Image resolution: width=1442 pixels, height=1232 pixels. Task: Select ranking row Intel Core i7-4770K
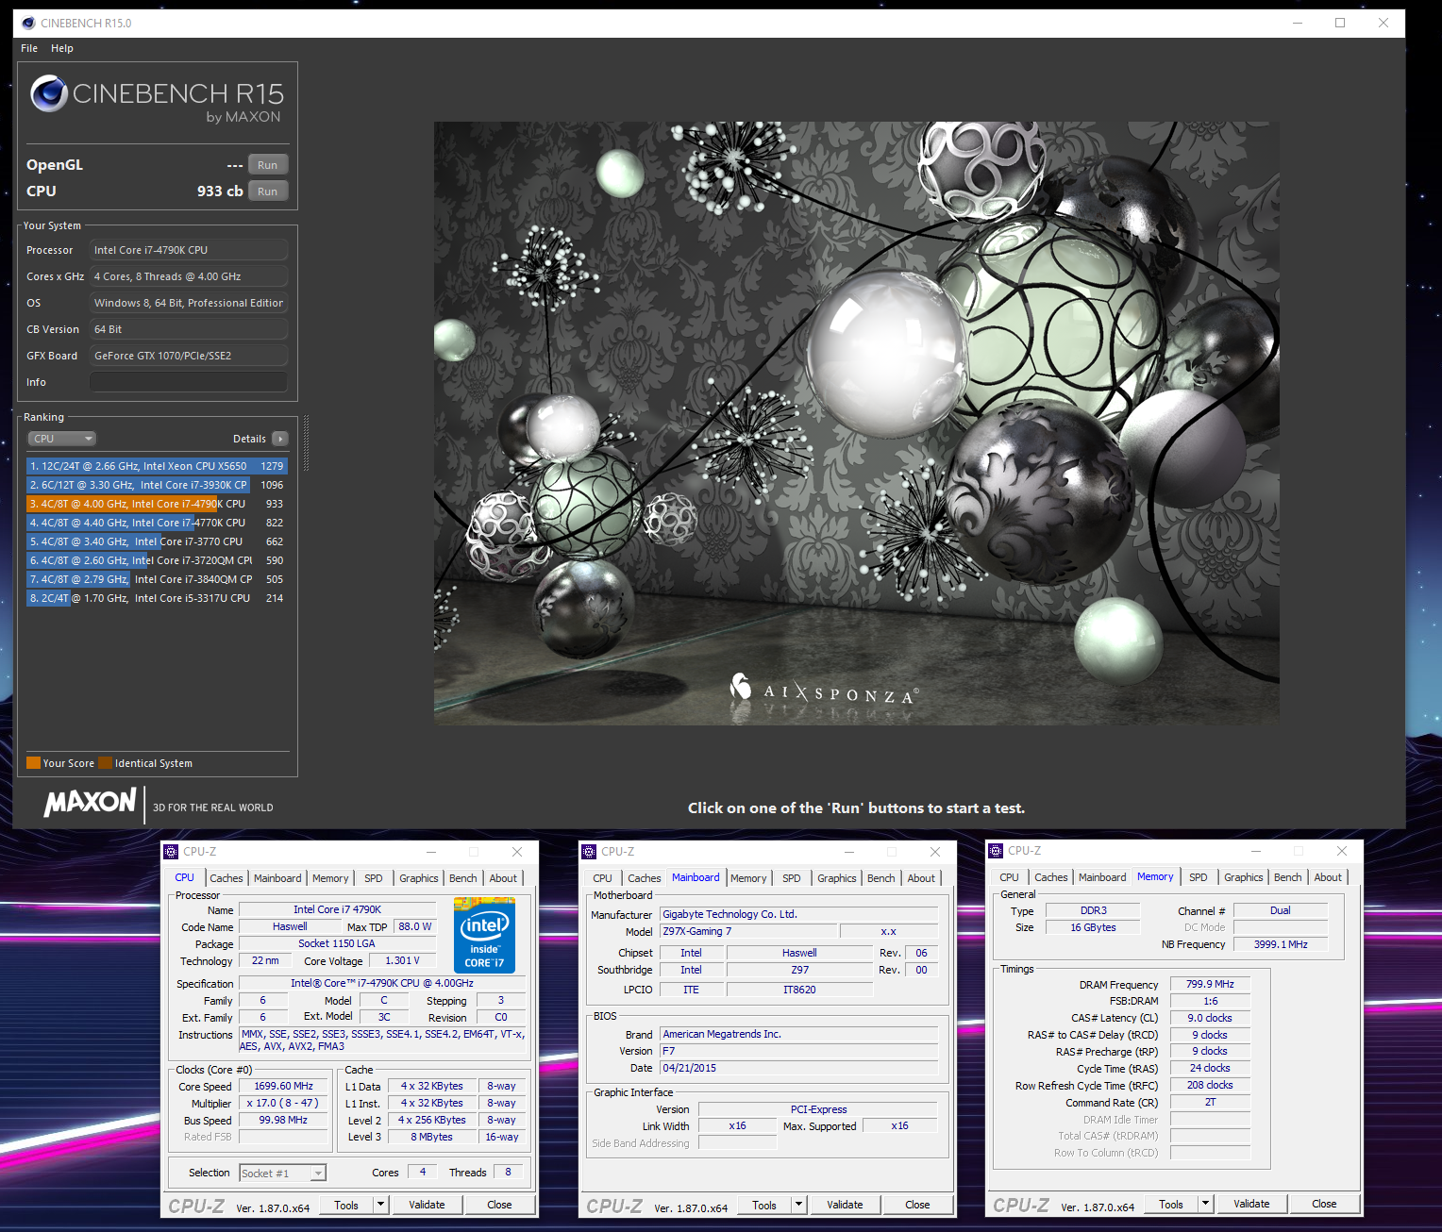pyautogui.click(x=157, y=523)
